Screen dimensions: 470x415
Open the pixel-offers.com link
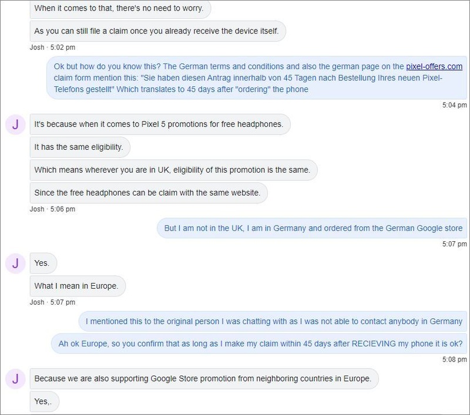coord(434,66)
